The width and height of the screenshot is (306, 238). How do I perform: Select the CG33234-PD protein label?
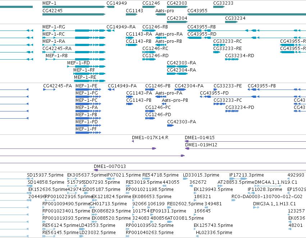pos(240,107)
